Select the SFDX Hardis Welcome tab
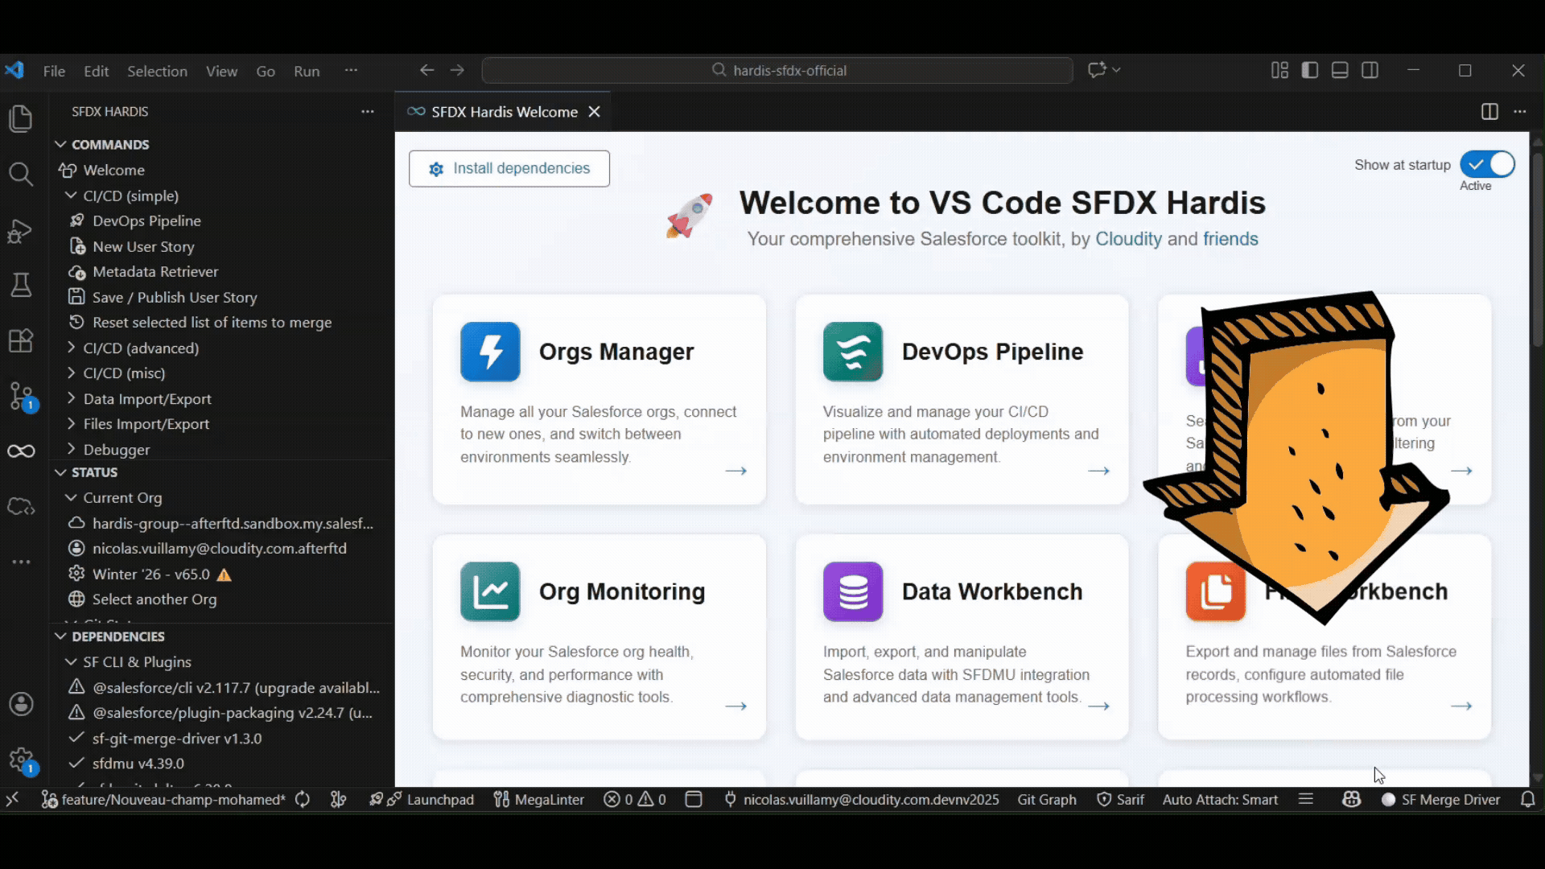1545x869 pixels. pyautogui.click(x=504, y=112)
